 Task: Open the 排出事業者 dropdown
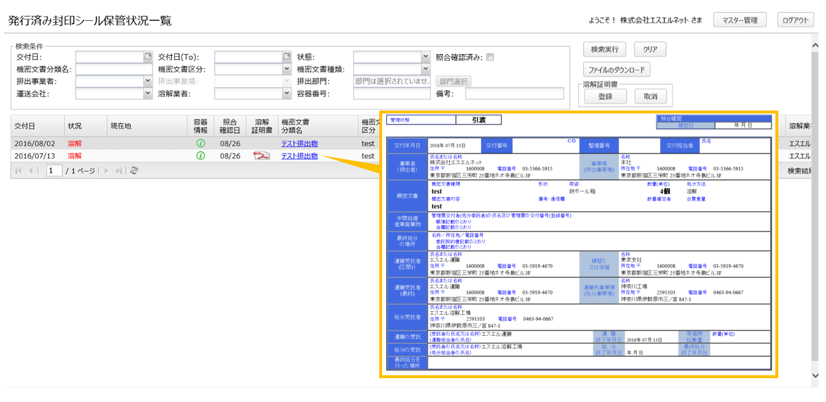[148, 81]
